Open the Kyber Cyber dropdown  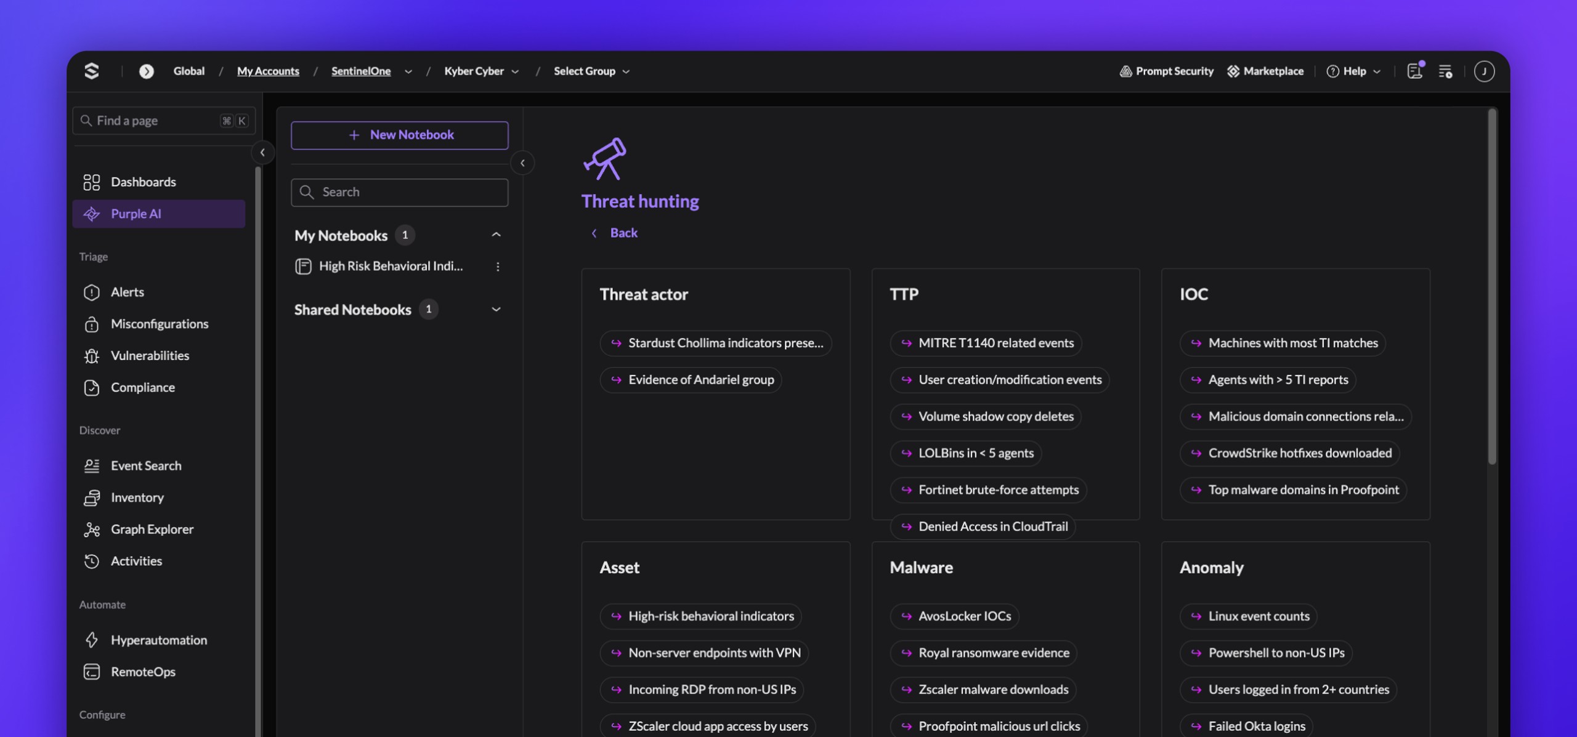tap(481, 71)
